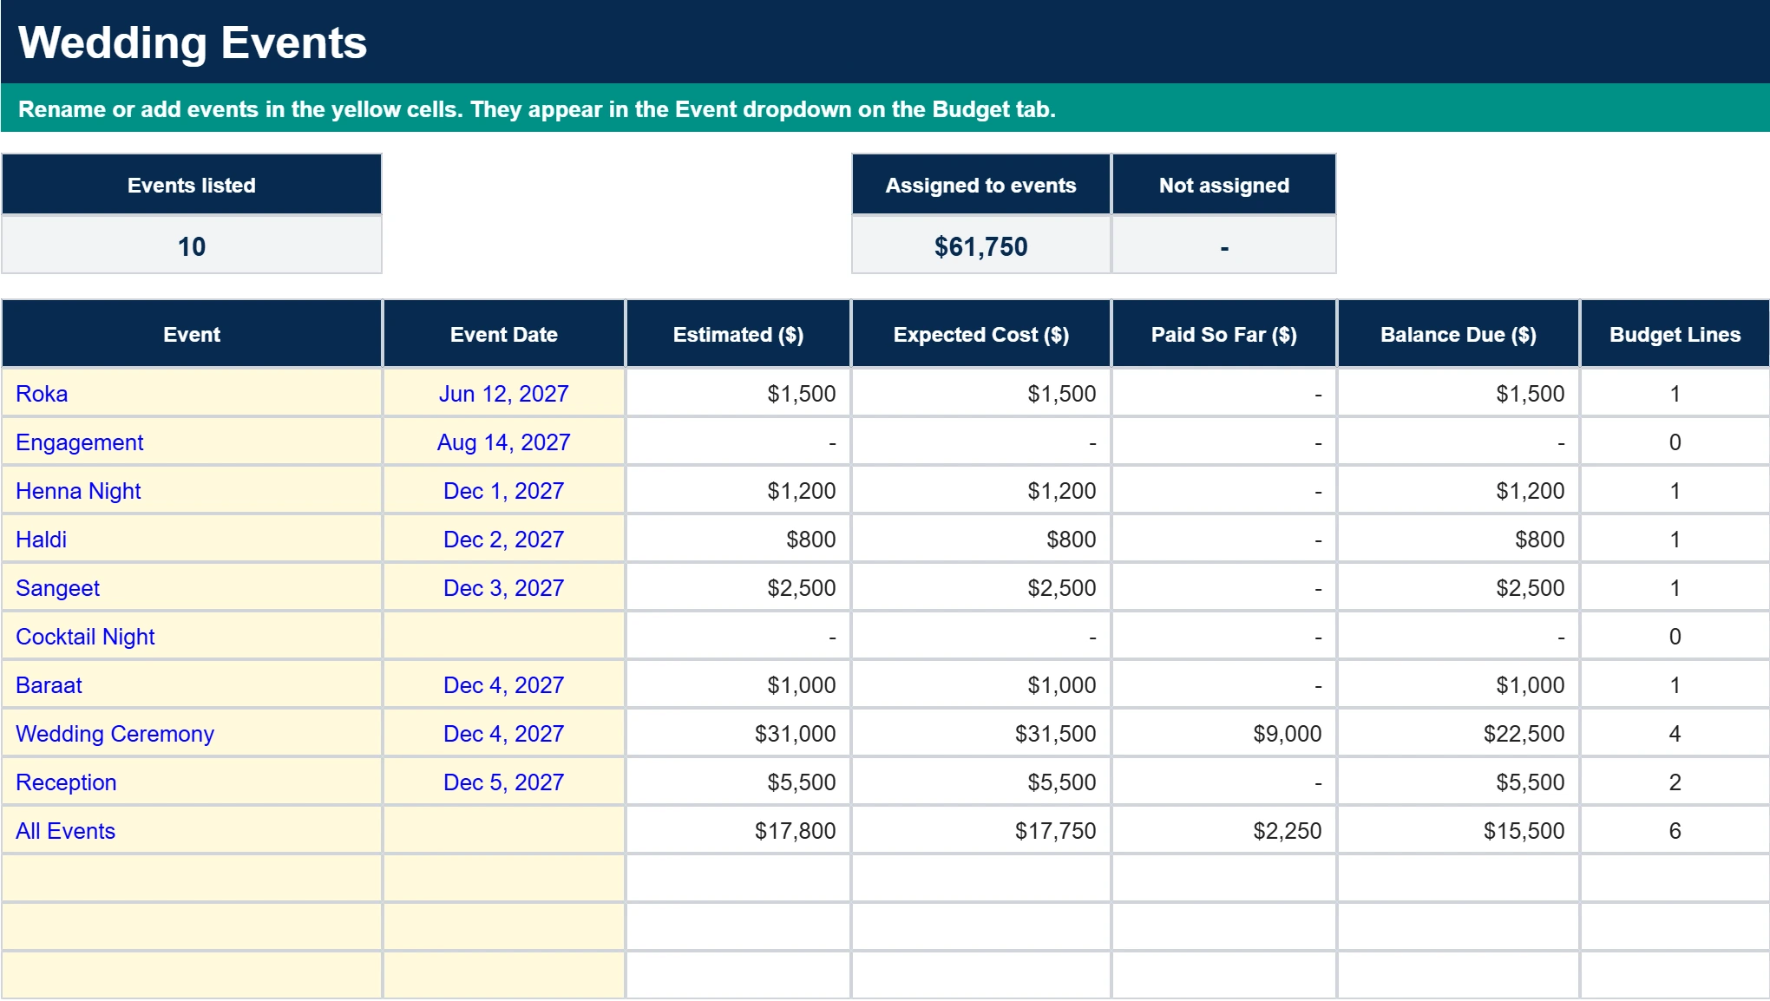Select the Estimated ($) column header
The image size is (1770, 1001).
click(738, 334)
